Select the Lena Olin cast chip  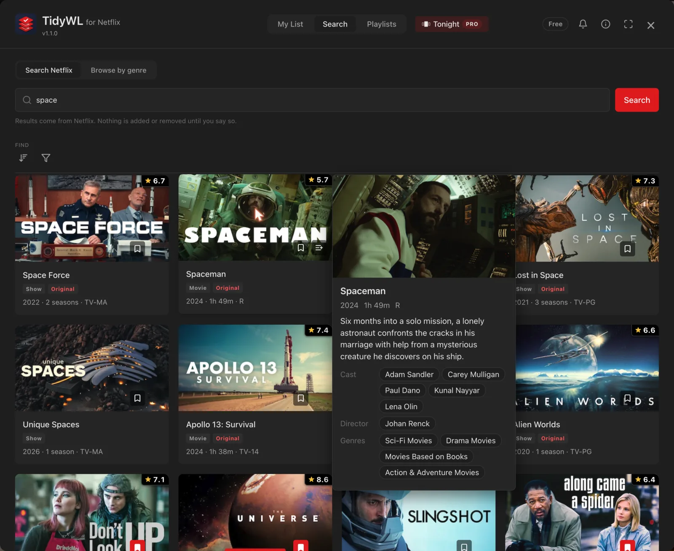[x=401, y=407]
